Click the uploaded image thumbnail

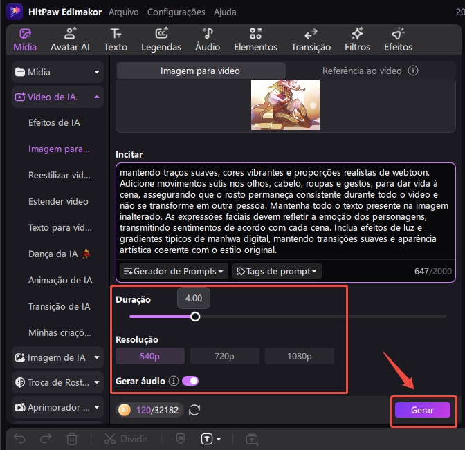285,105
